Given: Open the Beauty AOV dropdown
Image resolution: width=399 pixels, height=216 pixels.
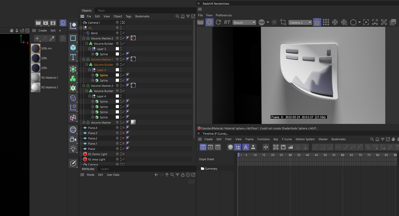Looking at the screenshot, I should pos(244,22).
